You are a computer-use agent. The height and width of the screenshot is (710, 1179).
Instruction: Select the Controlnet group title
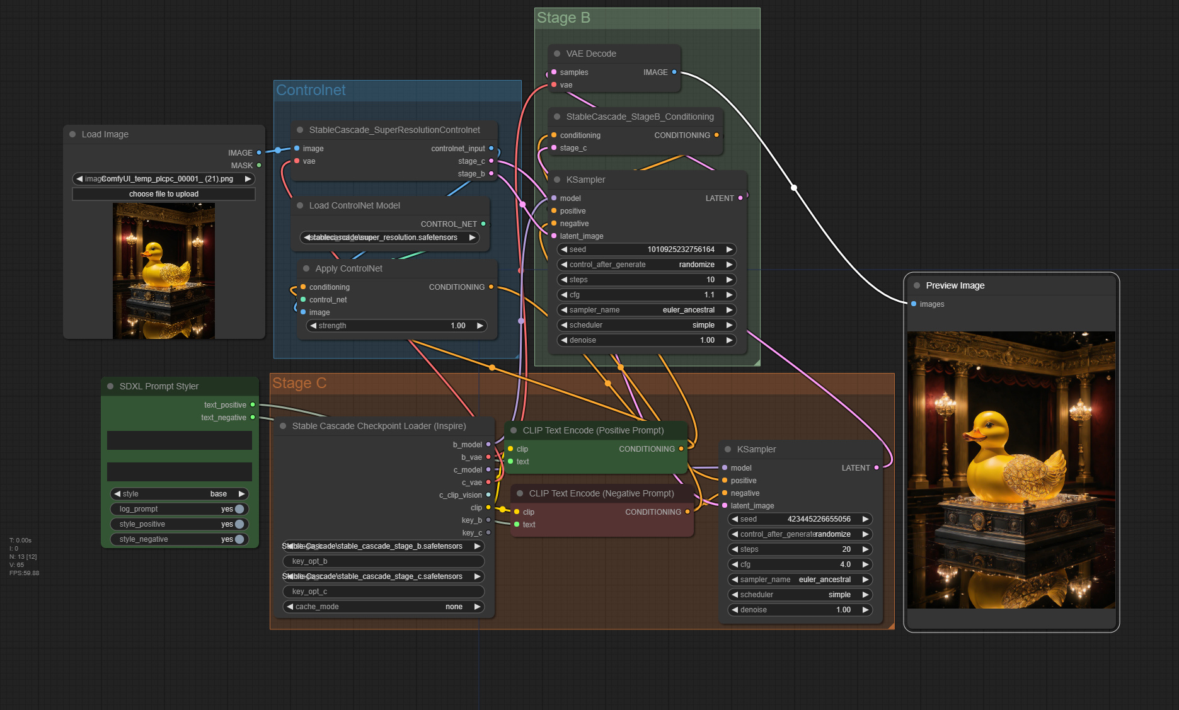(x=311, y=90)
